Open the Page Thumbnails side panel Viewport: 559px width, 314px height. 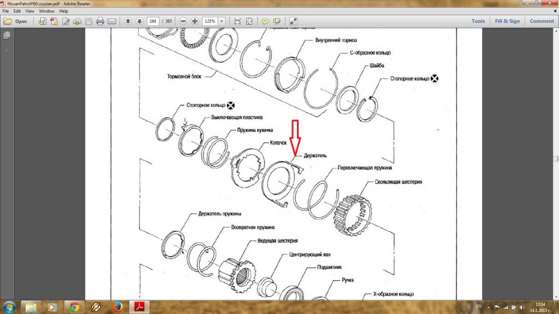point(7,35)
